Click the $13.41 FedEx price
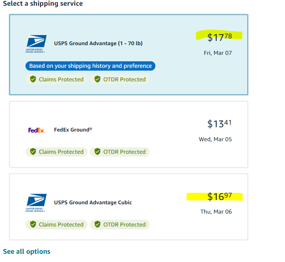 tap(220, 124)
